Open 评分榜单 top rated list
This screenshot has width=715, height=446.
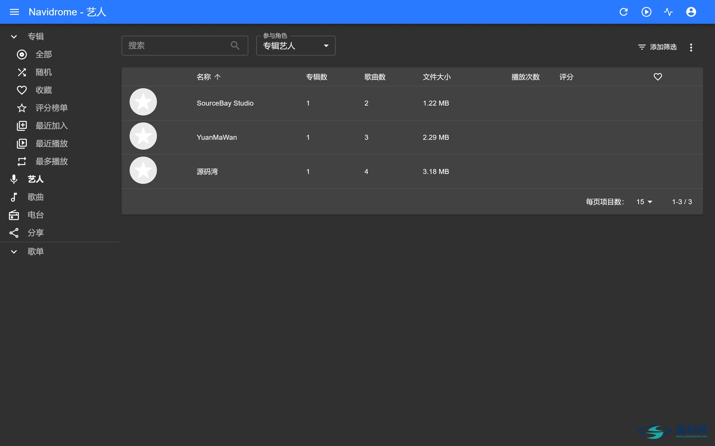coord(51,108)
